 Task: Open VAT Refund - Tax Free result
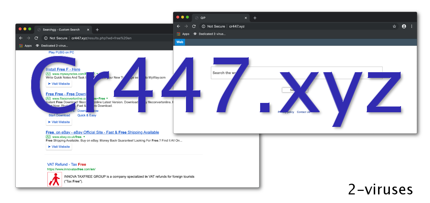click(67, 164)
